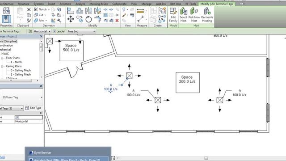Viewport: 286px width, 161px height.
Task: Toggle the Leader checkbox in options bar
Action: (x=54, y=31)
